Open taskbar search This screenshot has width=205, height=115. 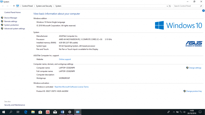[x=11, y=112]
